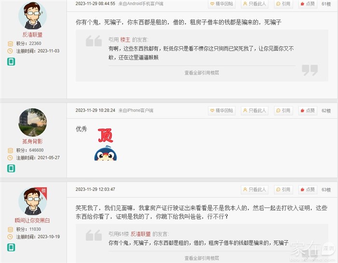Like floor 61 post with 点赞

(x=308, y=4)
